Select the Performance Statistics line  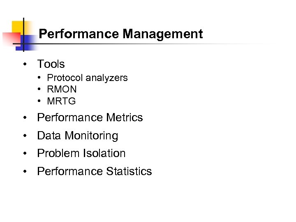(94, 171)
